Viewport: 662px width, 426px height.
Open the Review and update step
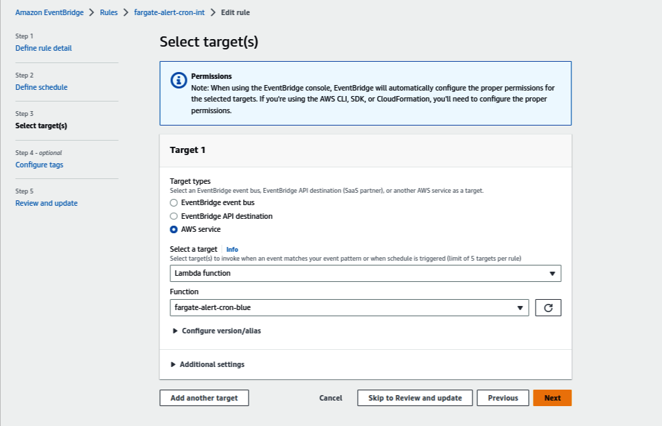tap(46, 203)
